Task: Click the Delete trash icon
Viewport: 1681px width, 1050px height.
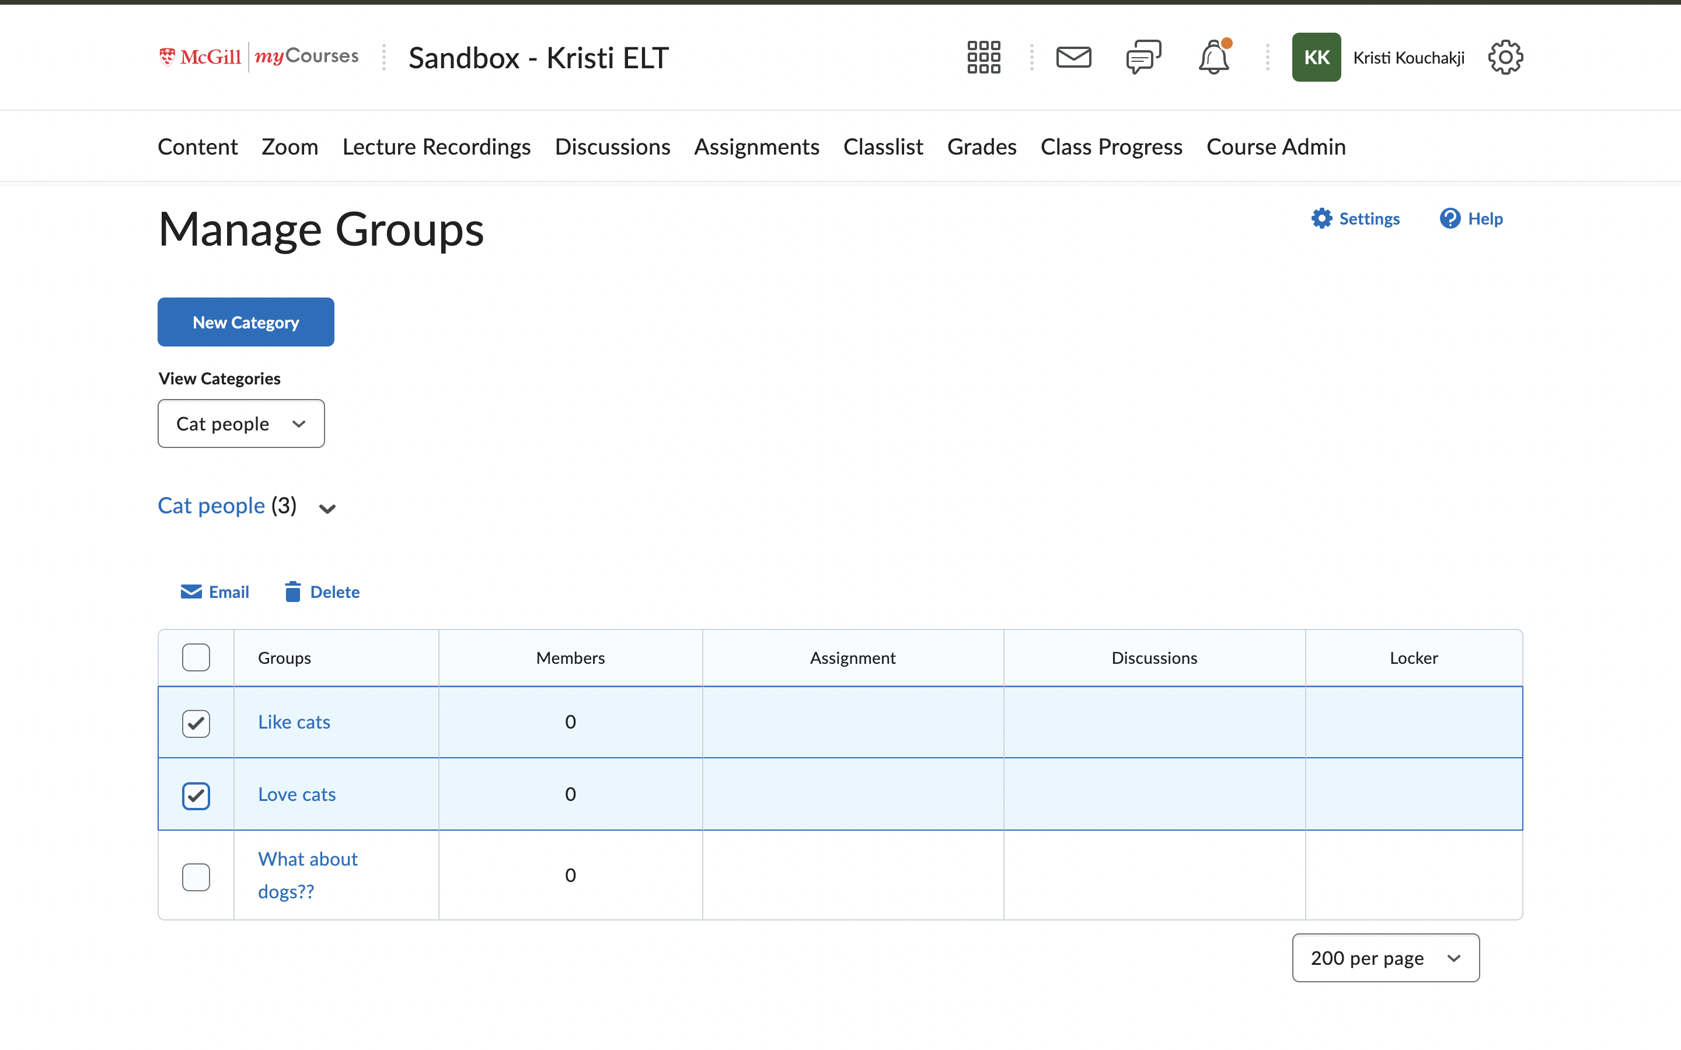Action: pyautogui.click(x=322, y=591)
